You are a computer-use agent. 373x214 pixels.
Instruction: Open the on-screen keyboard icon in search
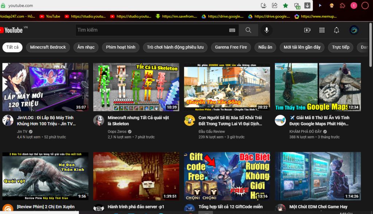point(232,30)
